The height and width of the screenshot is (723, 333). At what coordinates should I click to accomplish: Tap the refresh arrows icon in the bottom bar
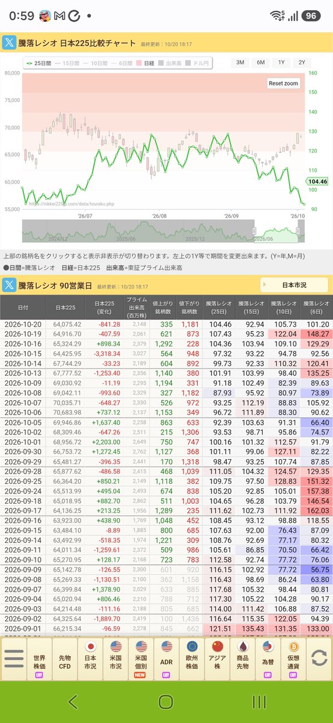click(319, 658)
